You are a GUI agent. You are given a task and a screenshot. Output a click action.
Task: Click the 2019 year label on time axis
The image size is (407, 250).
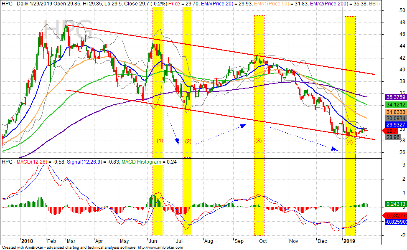pos(349,241)
